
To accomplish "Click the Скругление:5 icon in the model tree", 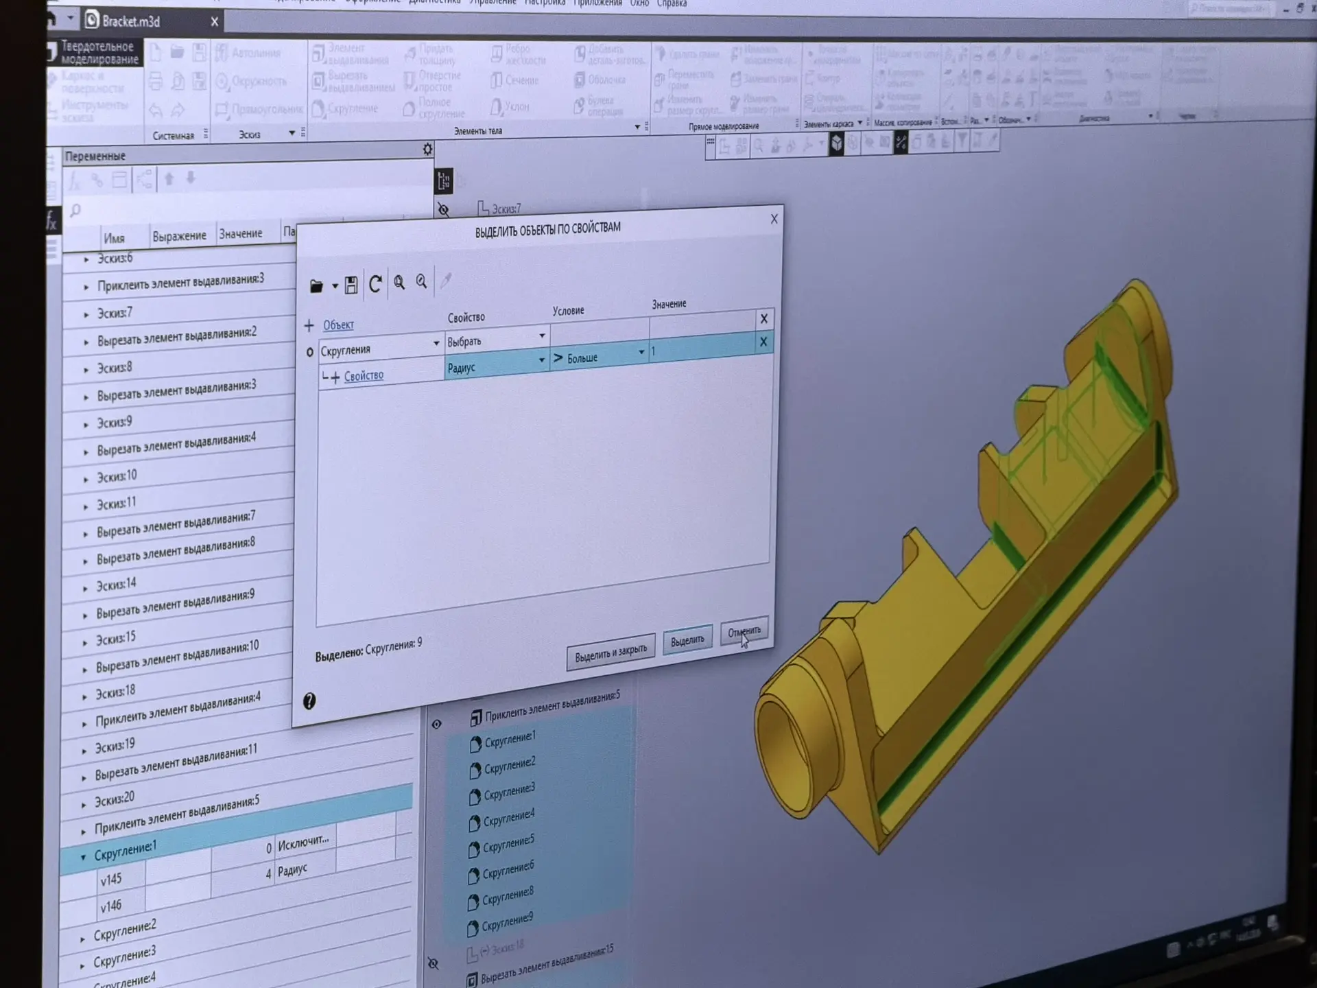I will (474, 849).
